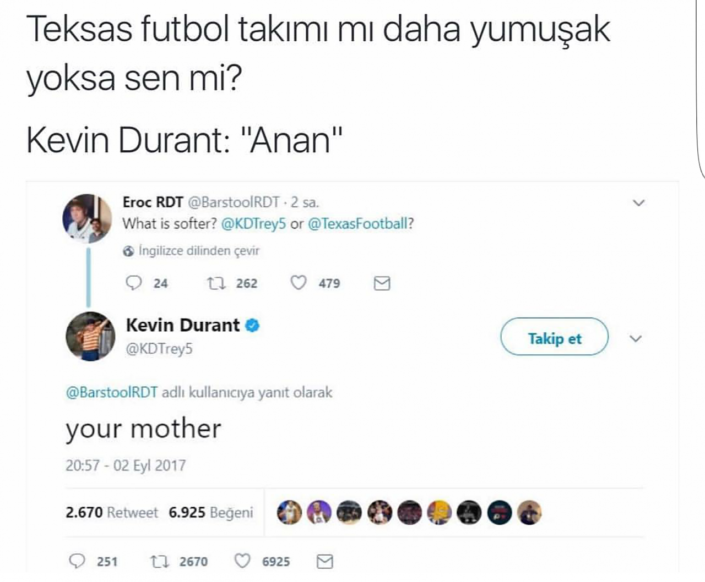Open direct message envelope on Eroc RDT tweet
Viewport: 705px width, 582px height.
click(382, 283)
